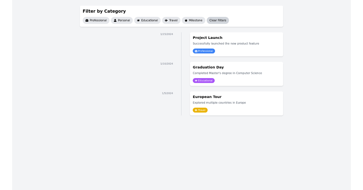Toggle the Personal category filter
The height and width of the screenshot is (190, 363).
(122, 20)
